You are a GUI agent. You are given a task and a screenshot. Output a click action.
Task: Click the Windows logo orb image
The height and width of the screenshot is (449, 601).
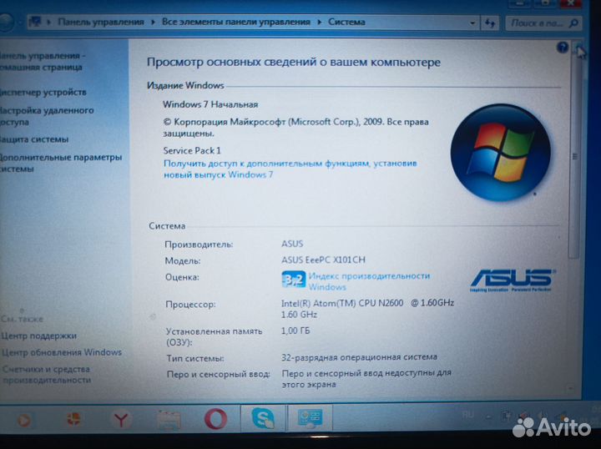pyautogui.click(x=501, y=152)
